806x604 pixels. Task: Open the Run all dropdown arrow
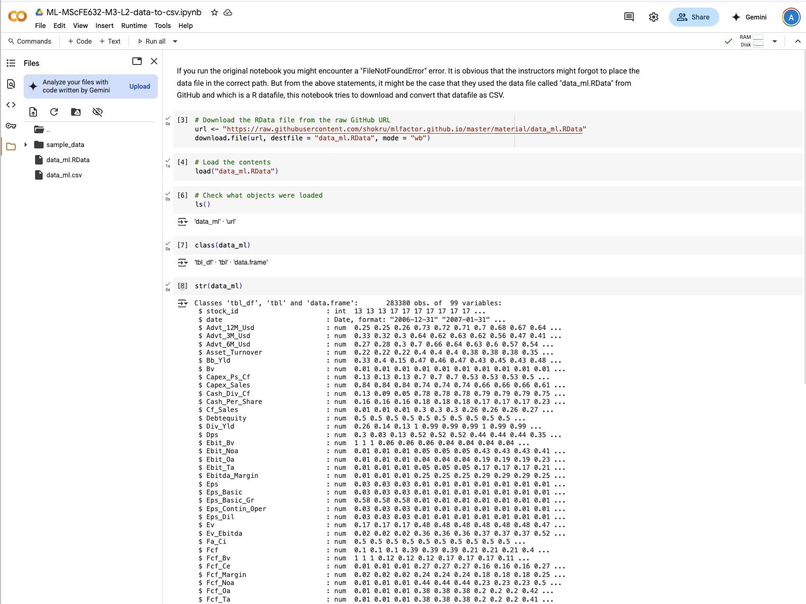pyautogui.click(x=175, y=41)
